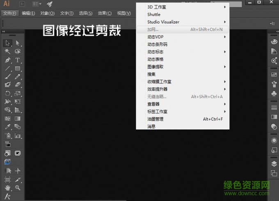The height and width of the screenshot is (201, 279).
Task: Activate the Type tool
Action: coord(17,60)
